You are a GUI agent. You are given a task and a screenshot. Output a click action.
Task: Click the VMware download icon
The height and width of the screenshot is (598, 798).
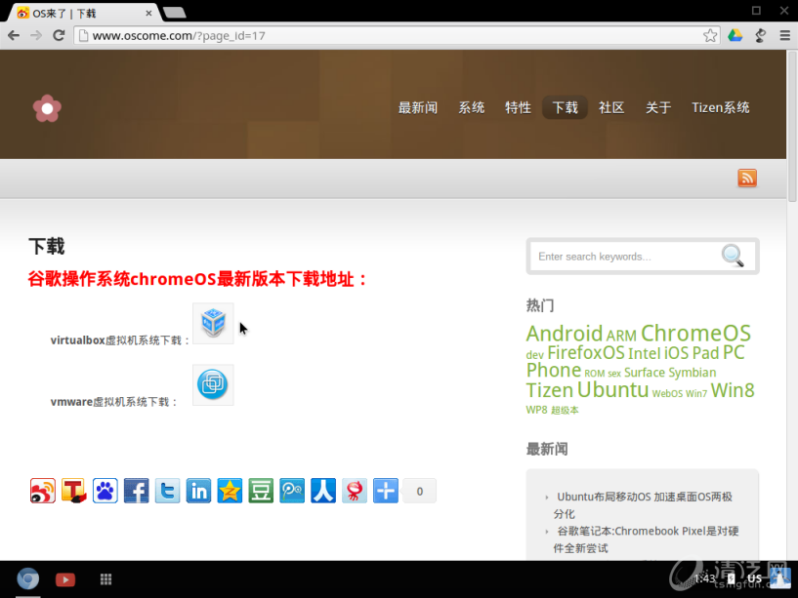[213, 384]
